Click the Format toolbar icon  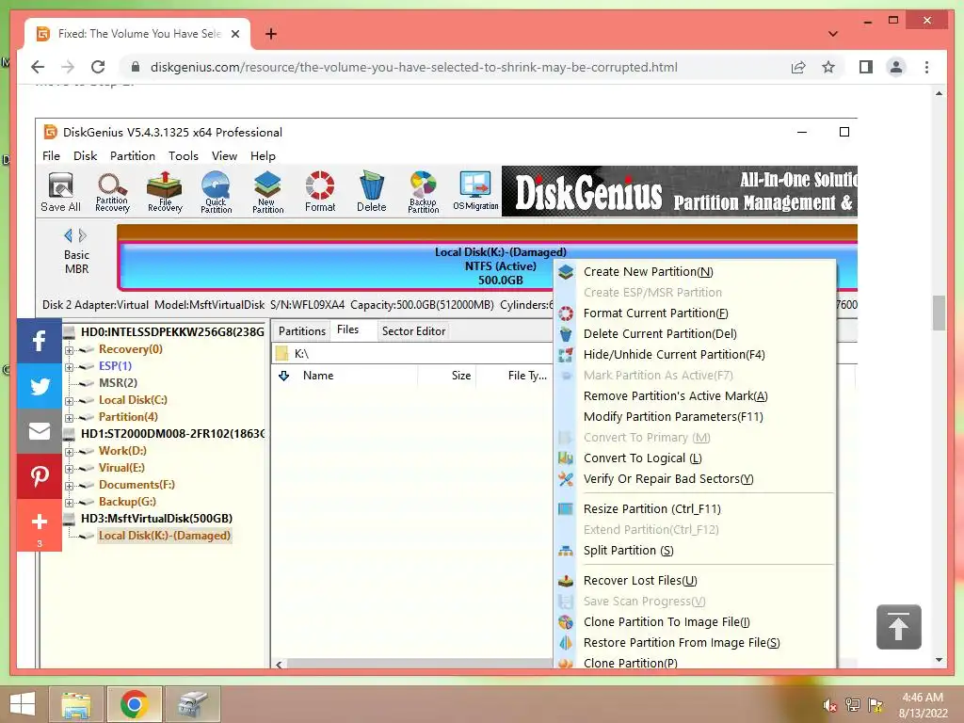click(x=320, y=192)
